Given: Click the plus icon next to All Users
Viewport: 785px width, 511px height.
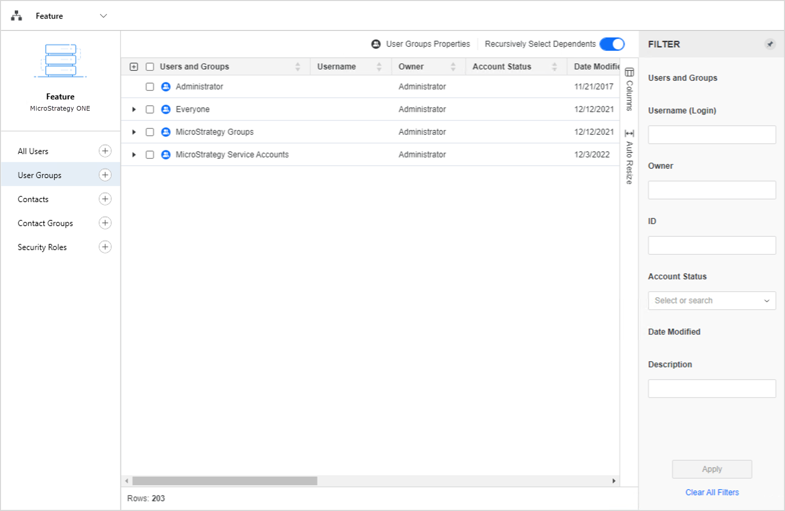Looking at the screenshot, I should (x=105, y=151).
